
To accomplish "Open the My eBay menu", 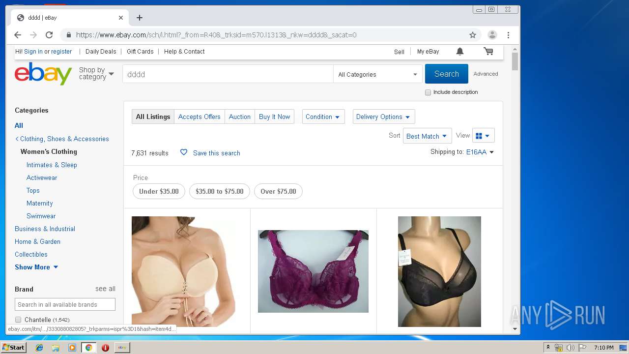I will 428,52.
